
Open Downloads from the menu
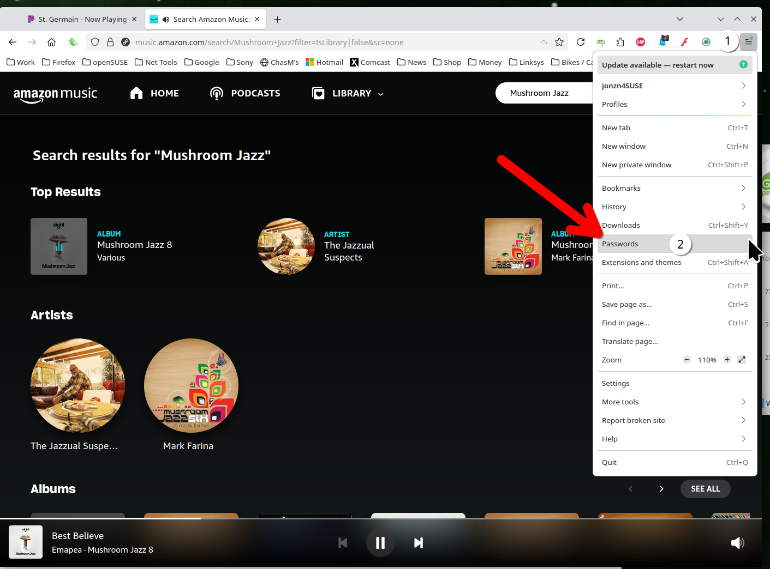click(x=675, y=225)
